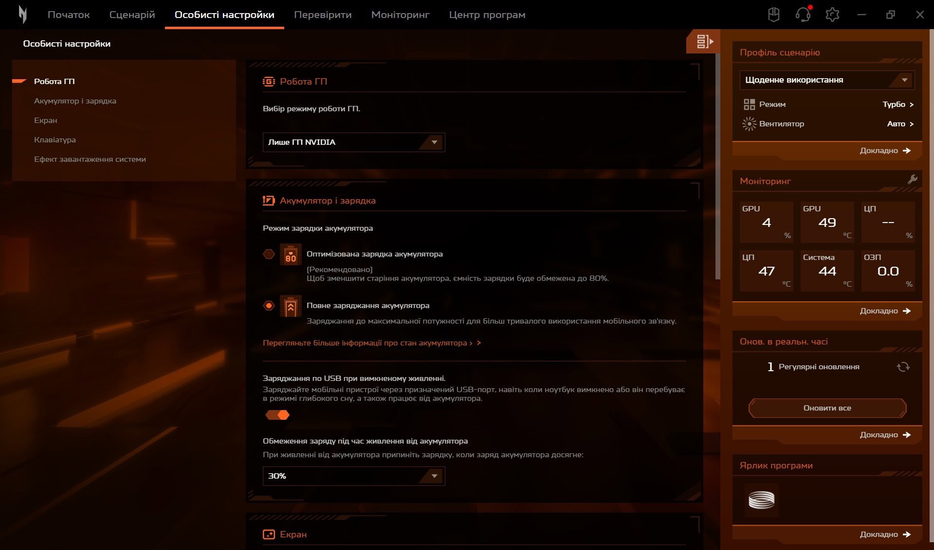Viewport: 934px width, 550px height.
Task: Click the full charge battery icon
Action: pyautogui.click(x=291, y=306)
